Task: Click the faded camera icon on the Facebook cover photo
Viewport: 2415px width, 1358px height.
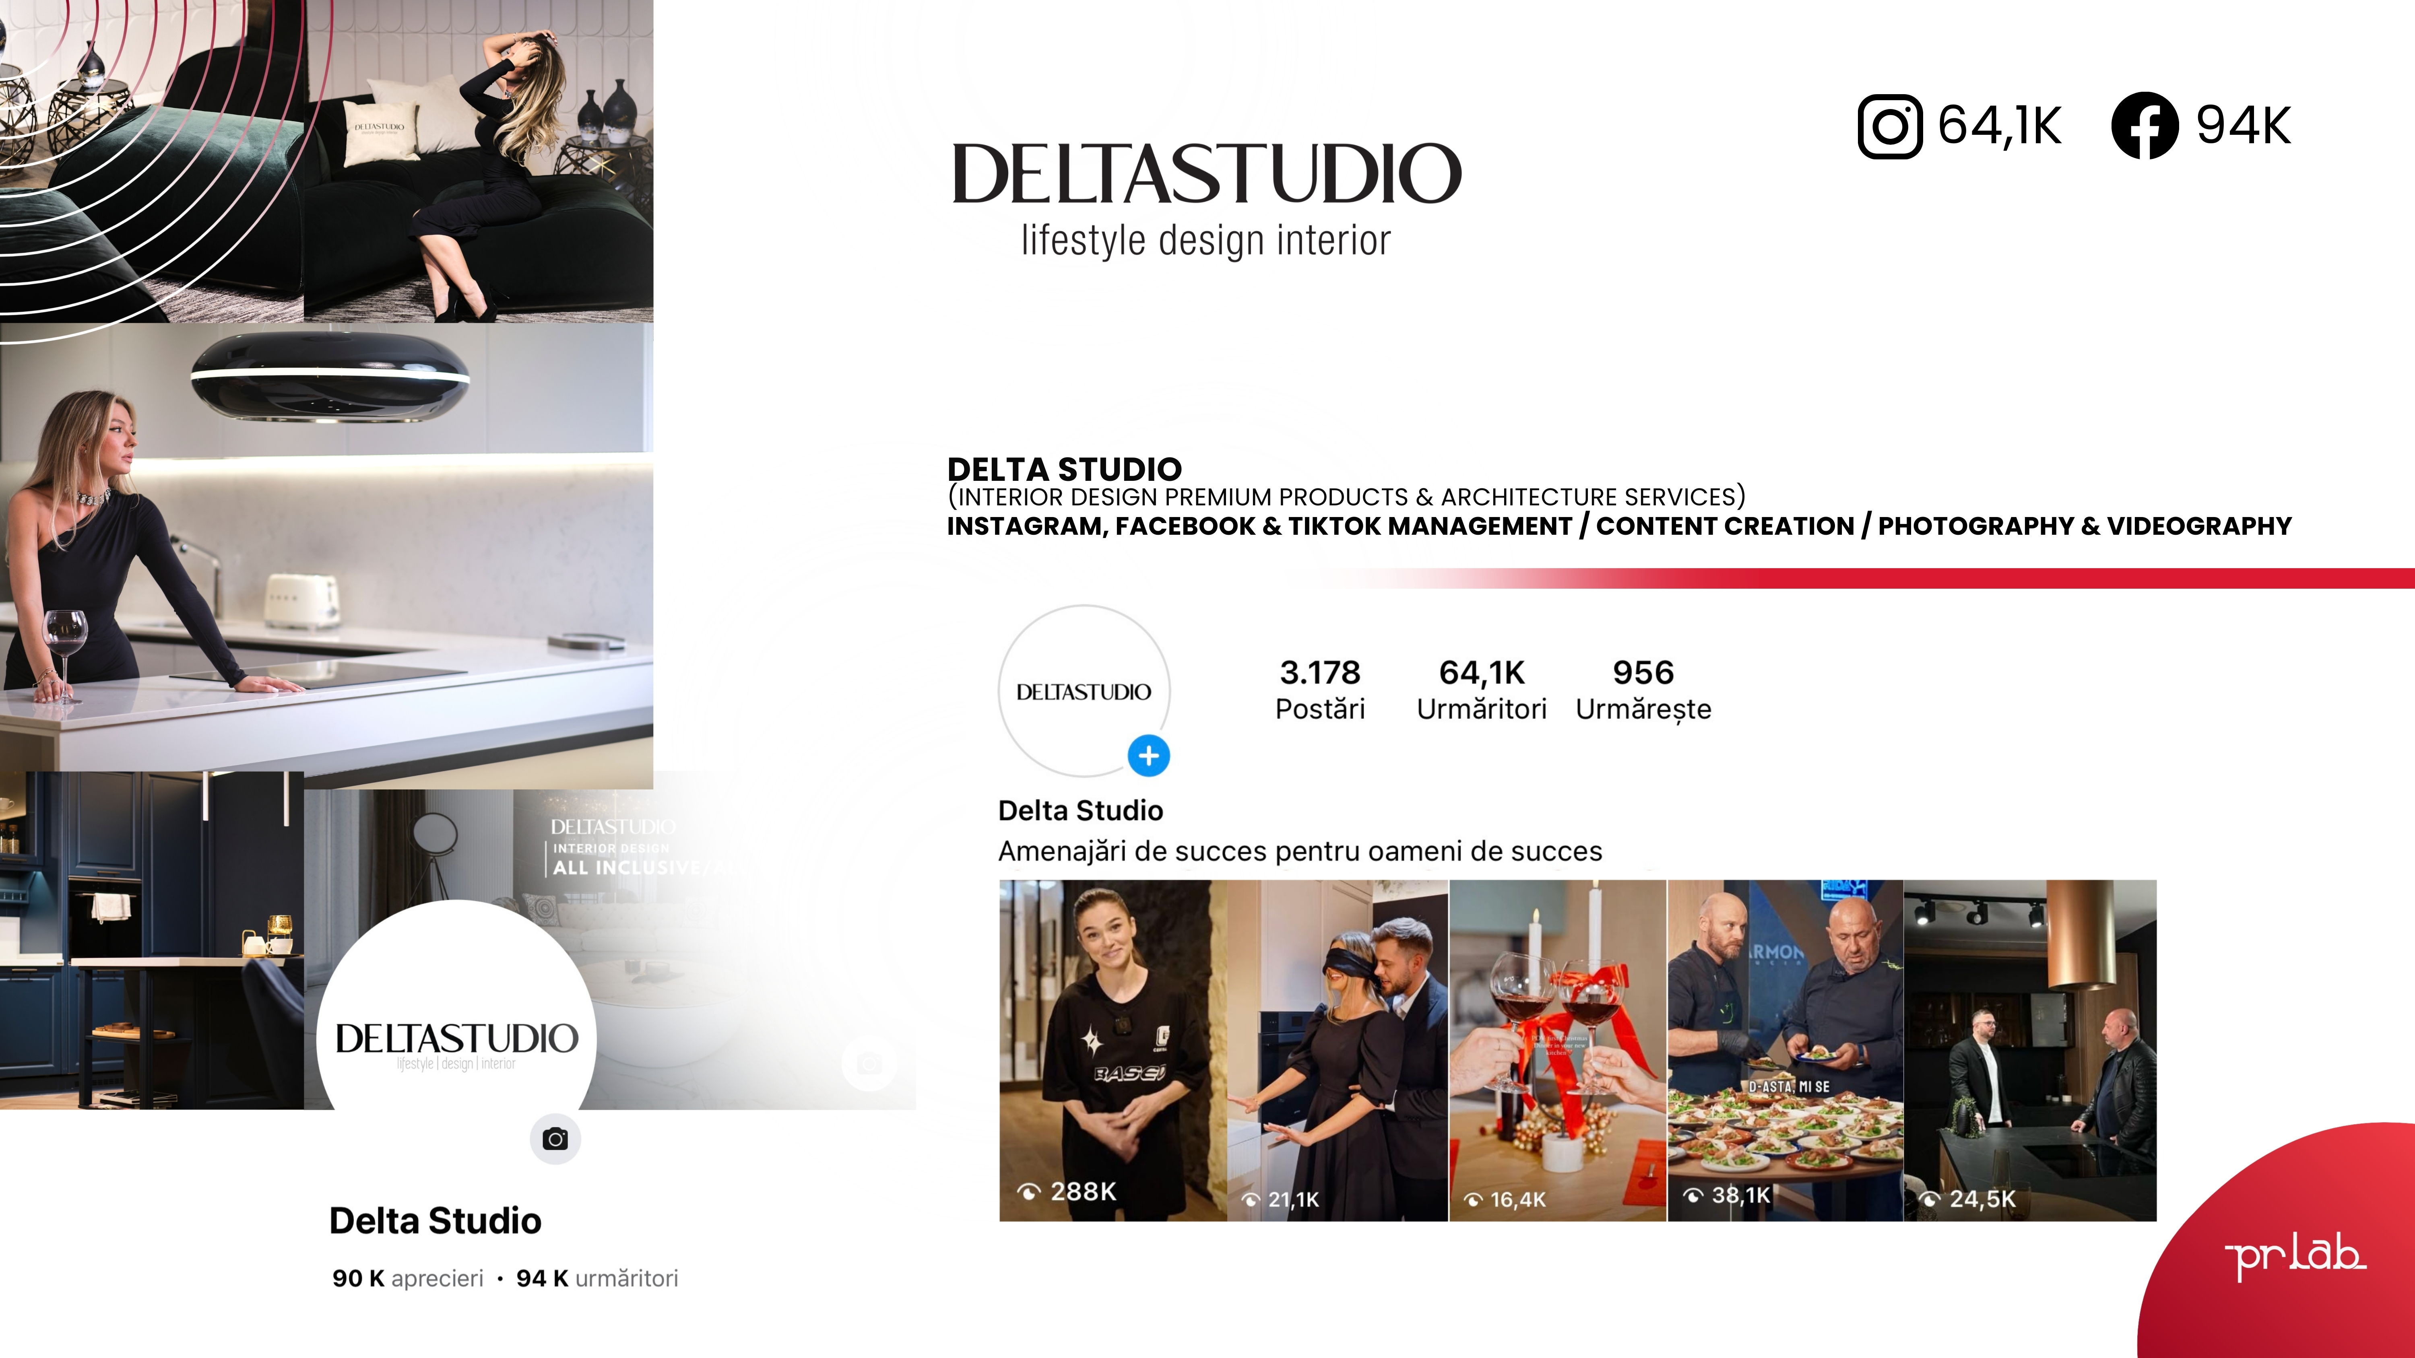Action: click(x=869, y=1063)
